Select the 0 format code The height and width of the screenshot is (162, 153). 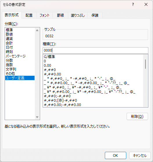click(x=93, y=61)
